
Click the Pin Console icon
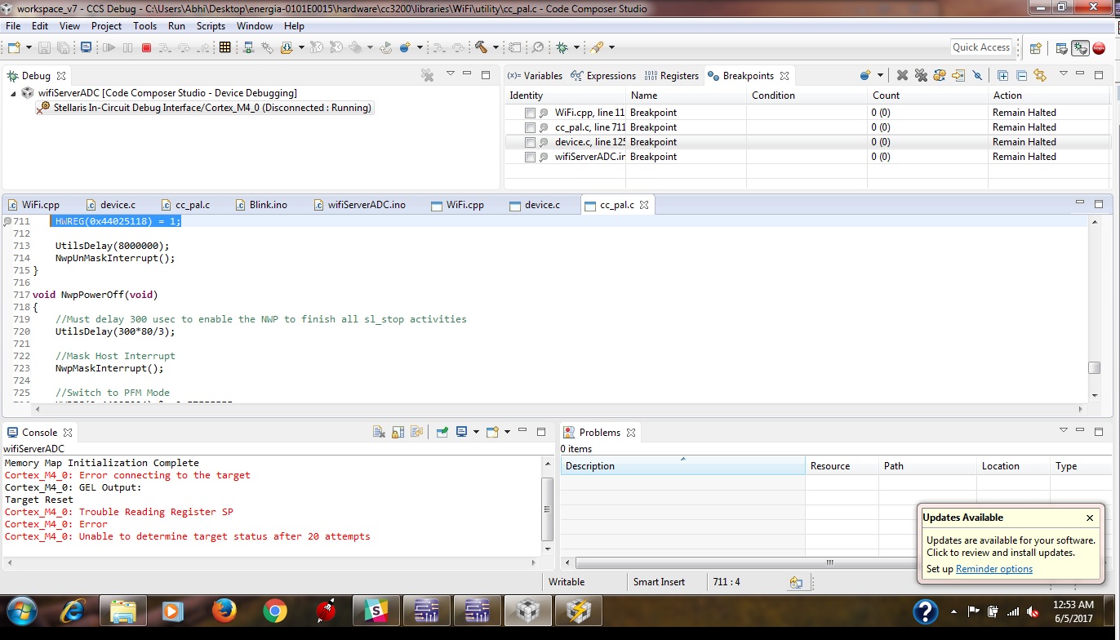(442, 433)
